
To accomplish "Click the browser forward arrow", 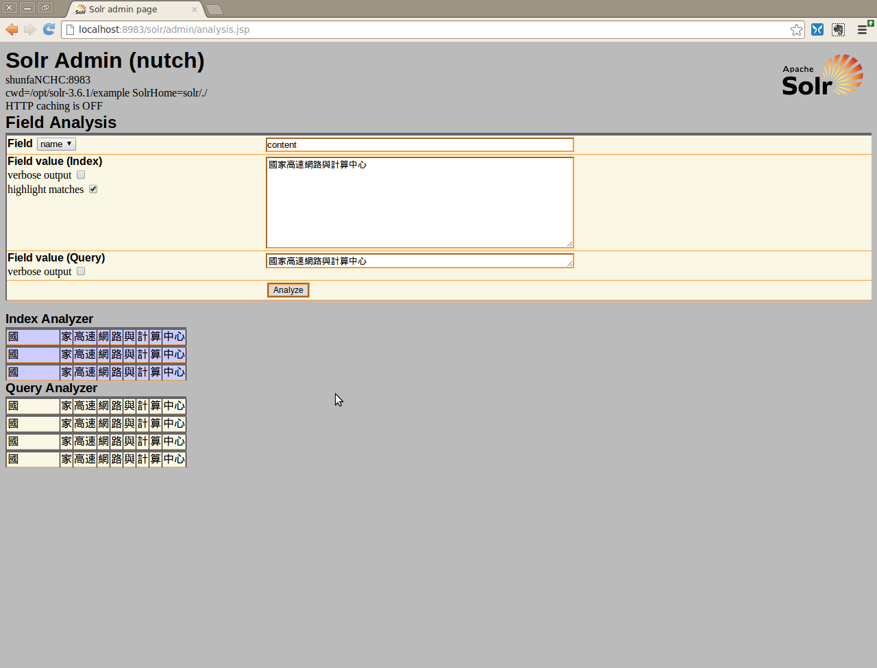I will [30, 29].
